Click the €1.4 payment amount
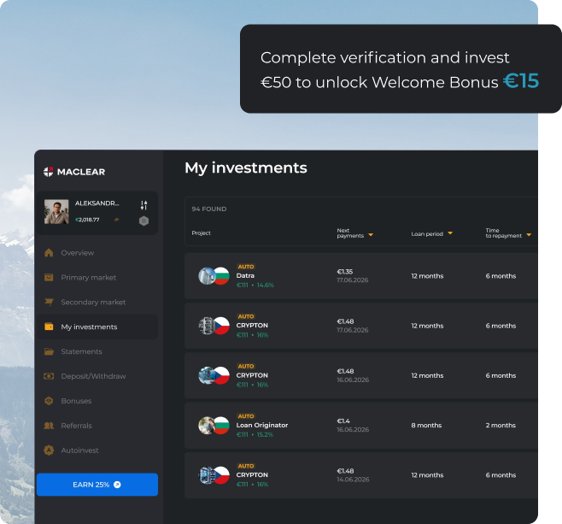Image resolution: width=562 pixels, height=524 pixels. [343, 421]
